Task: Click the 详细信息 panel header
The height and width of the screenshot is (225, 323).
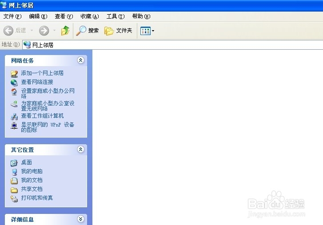Action: pyautogui.click(x=46, y=219)
